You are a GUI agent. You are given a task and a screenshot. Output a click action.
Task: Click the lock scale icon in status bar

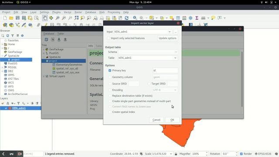pyautogui.click(x=176, y=154)
